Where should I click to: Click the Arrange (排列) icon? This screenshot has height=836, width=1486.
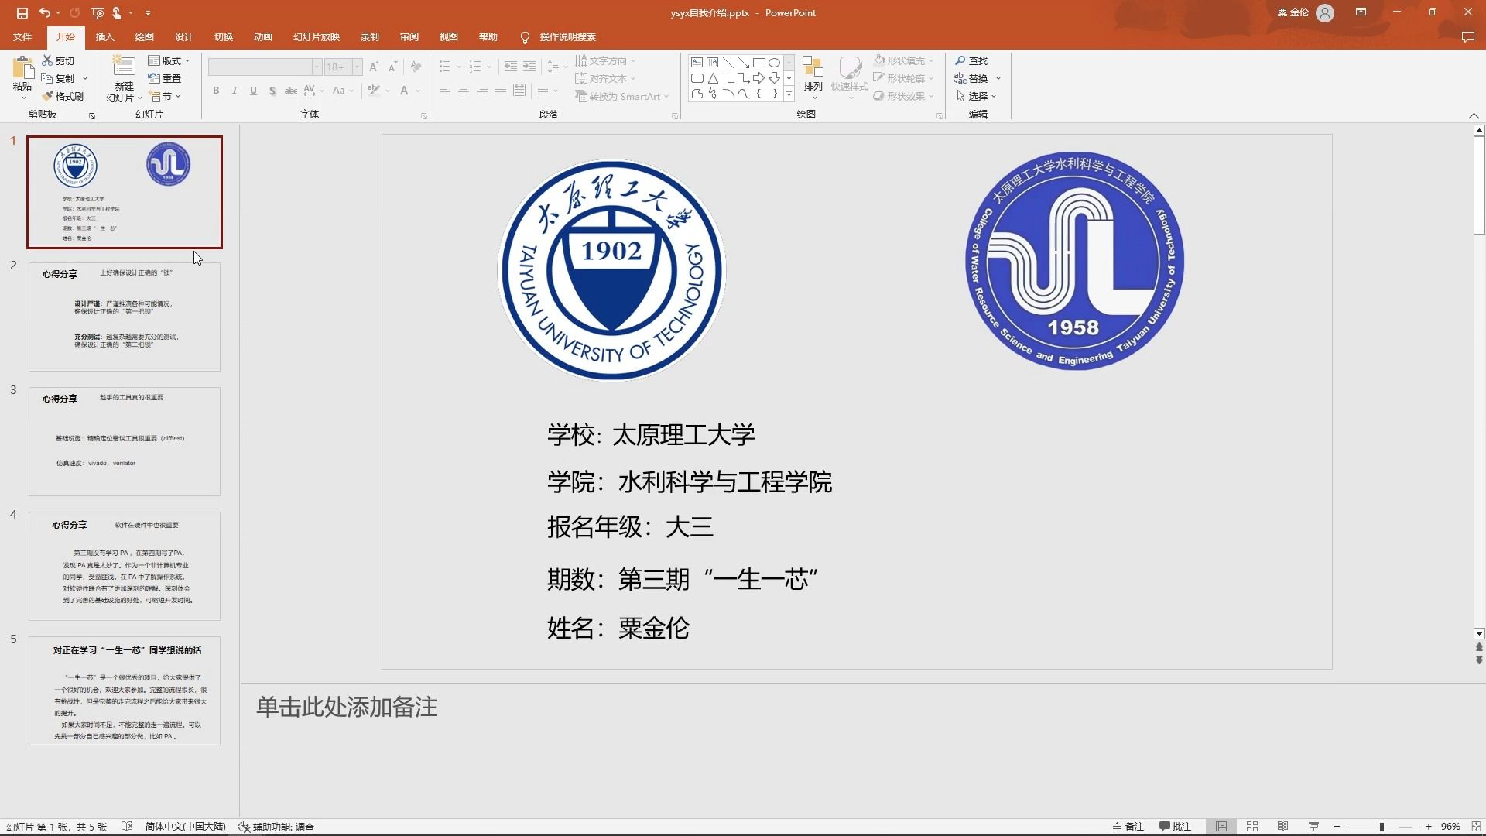(x=813, y=67)
